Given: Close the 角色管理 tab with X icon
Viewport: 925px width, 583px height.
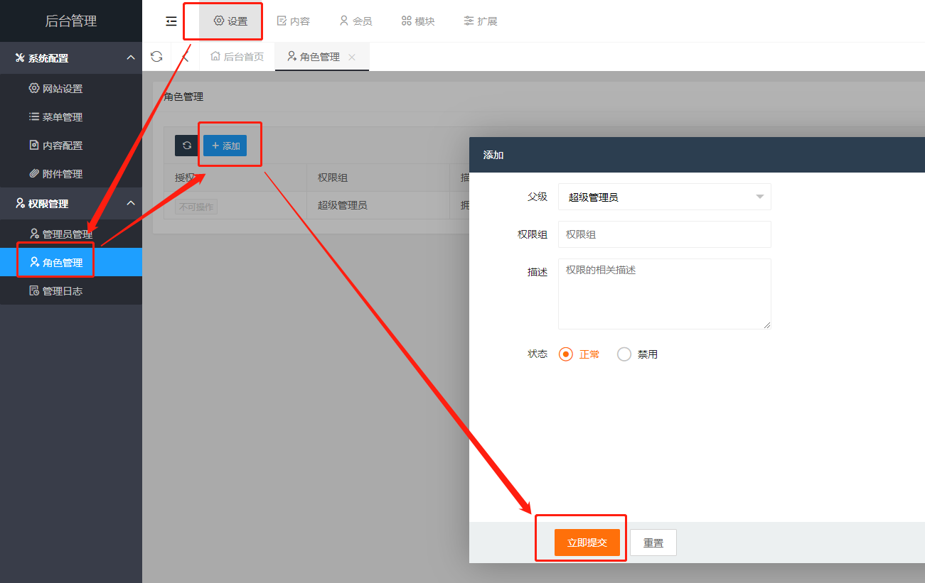Looking at the screenshot, I should [x=352, y=58].
